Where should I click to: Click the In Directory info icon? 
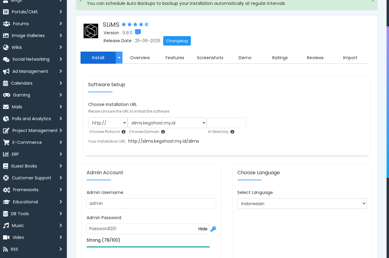tap(232, 132)
